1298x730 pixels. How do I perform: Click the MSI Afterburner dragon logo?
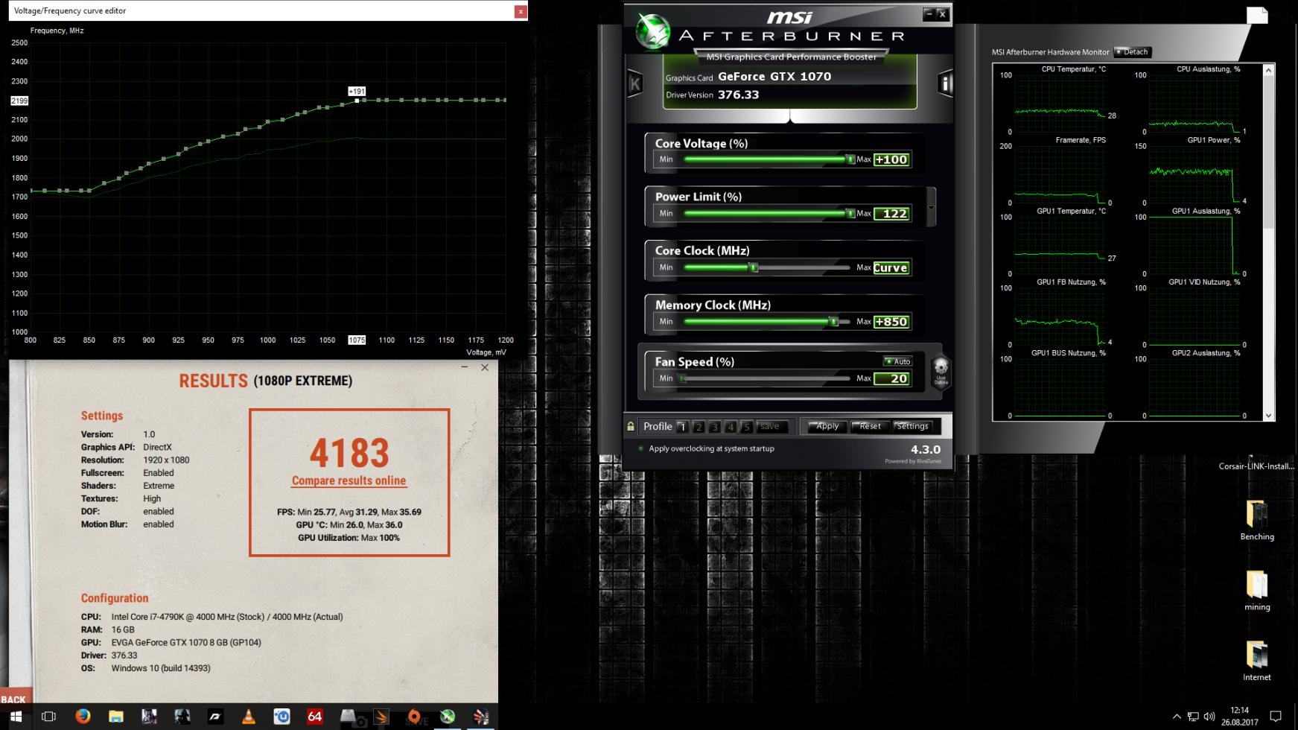tap(653, 32)
